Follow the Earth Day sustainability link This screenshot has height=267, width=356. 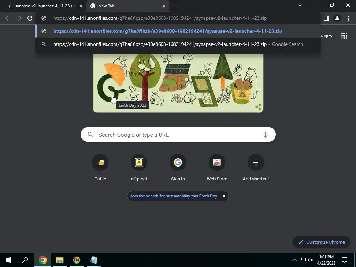coord(173,196)
